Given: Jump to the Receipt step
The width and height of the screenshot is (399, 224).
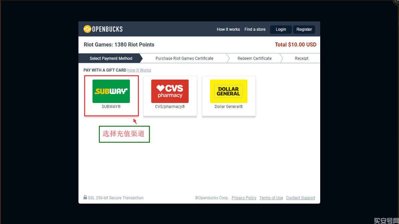Looking at the screenshot, I should pyautogui.click(x=302, y=59).
